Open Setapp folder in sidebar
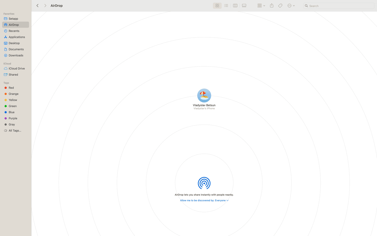This screenshot has width=377, height=236. pos(13,19)
